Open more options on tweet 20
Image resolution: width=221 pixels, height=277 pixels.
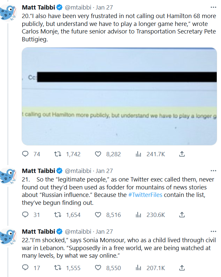213,7
